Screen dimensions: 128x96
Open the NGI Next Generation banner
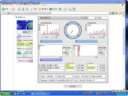coord(25,49)
